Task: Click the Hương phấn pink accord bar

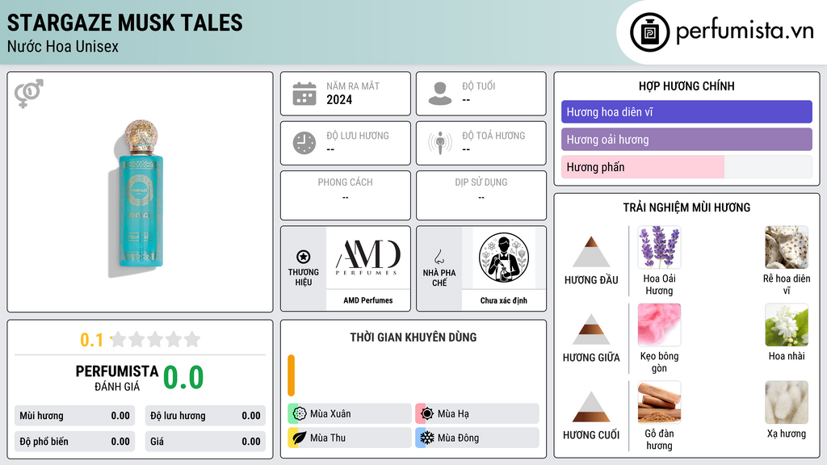Action: [x=643, y=167]
